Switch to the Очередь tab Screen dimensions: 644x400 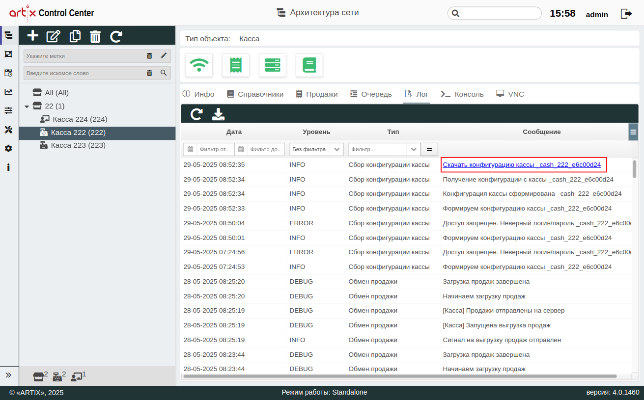[371, 94]
